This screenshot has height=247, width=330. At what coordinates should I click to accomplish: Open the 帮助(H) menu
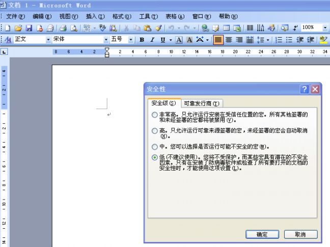click(228, 16)
